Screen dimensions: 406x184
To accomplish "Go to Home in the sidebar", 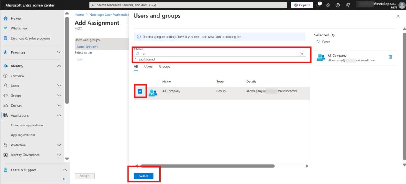I will tap(16, 19).
